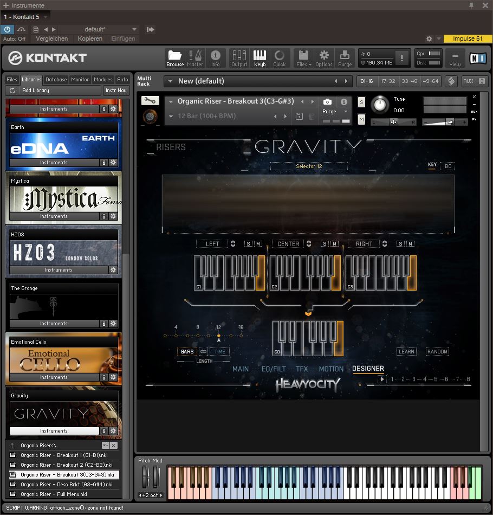Open the New (default) multi dropdown
This screenshot has width=493, height=515.
170,81
